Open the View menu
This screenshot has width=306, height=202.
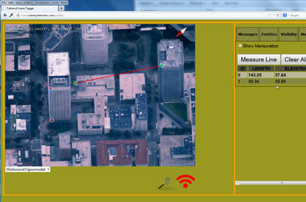pyautogui.click(x=19, y=3)
